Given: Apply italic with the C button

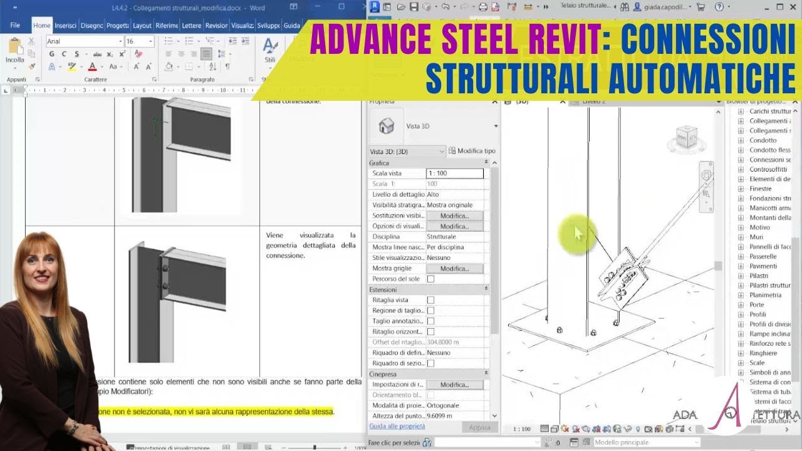Looking at the screenshot, I should pyautogui.click(x=63, y=54).
